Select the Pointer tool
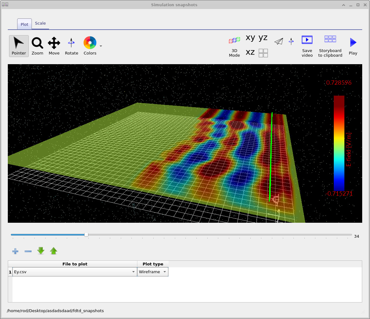Screen dimensions: 370x319 tap(19, 46)
